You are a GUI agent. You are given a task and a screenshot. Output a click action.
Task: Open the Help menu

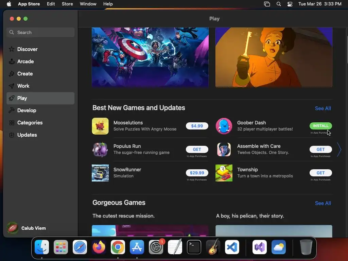108,4
